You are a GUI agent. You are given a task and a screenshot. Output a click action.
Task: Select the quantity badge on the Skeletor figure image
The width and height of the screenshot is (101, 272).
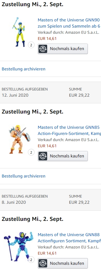pyautogui.click(x=31, y=260)
